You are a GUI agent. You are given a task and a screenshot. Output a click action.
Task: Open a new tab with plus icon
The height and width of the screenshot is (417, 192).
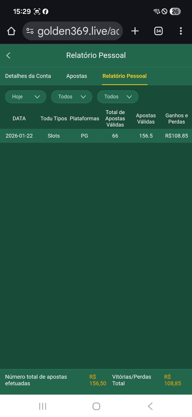pyautogui.click(x=135, y=31)
